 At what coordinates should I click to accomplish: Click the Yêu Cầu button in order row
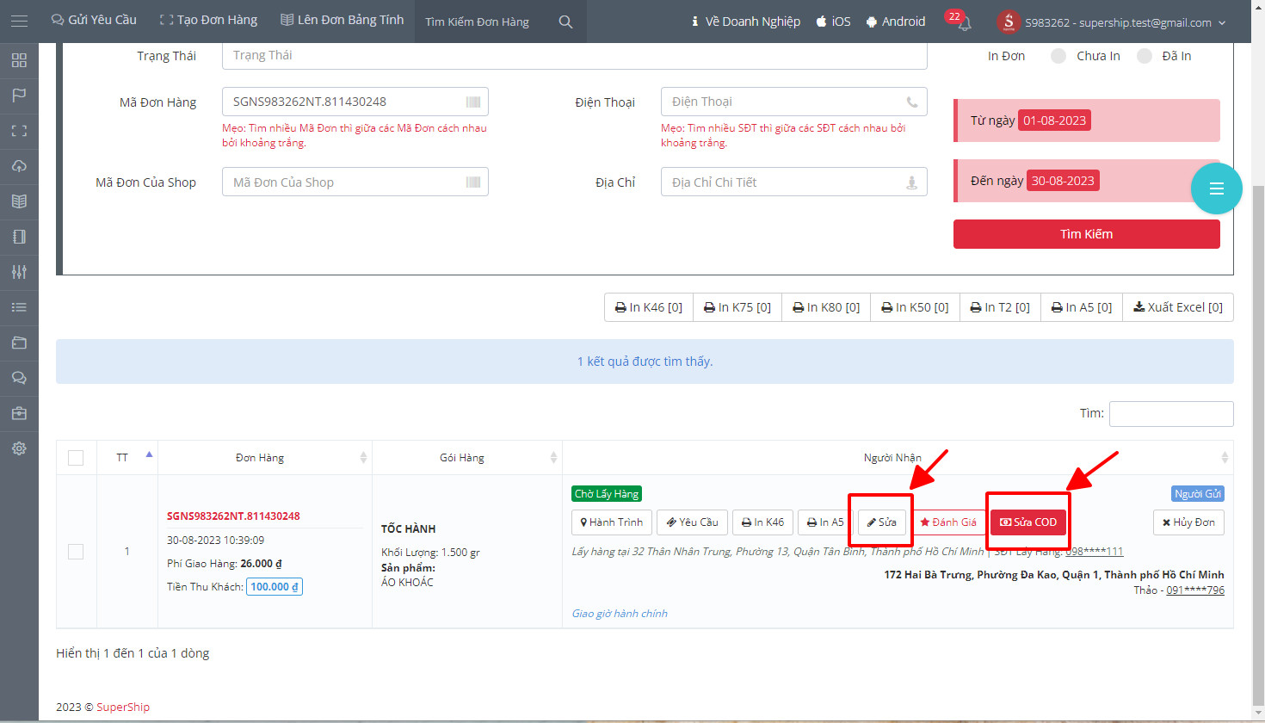click(693, 522)
